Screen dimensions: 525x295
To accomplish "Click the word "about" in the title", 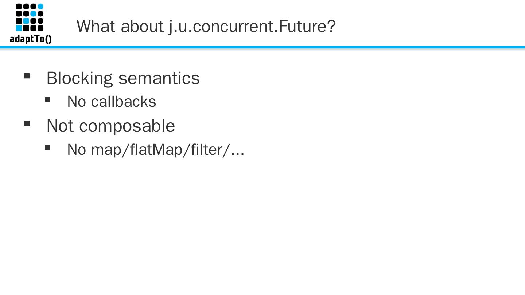I will [x=142, y=26].
